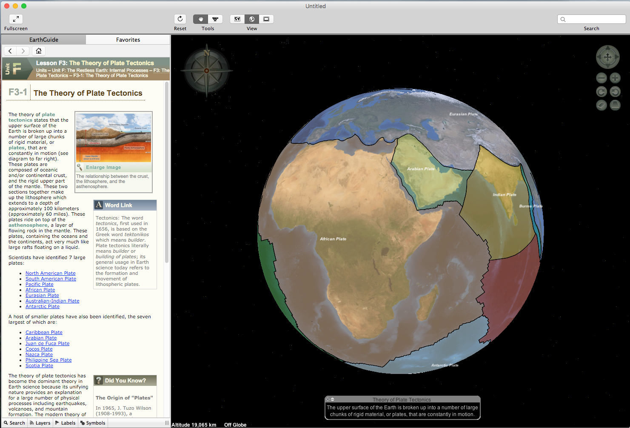630x428 pixels.
Task: Open the African Plate link
Action: 40,290
